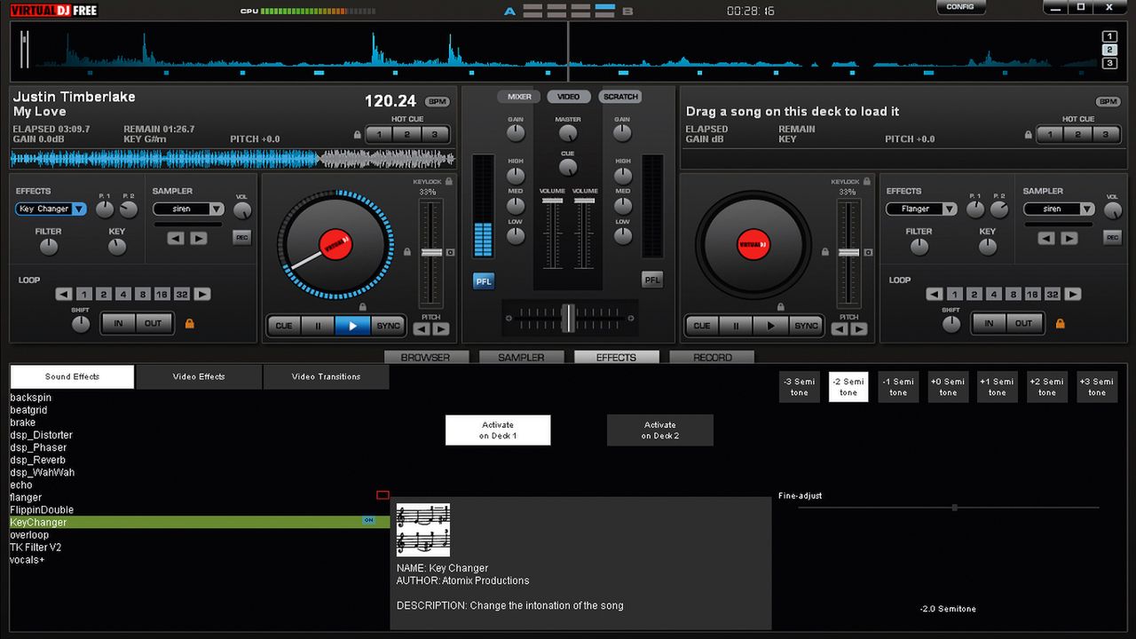The height and width of the screenshot is (639, 1136).
Task: Set loop length 4 on deck 1
Action: click(122, 294)
